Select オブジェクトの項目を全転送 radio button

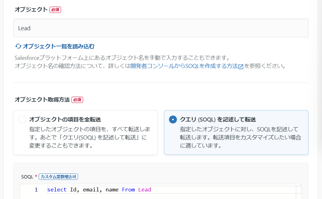22,119
